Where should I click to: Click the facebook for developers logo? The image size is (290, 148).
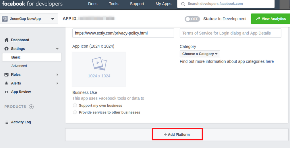coord(32,4)
